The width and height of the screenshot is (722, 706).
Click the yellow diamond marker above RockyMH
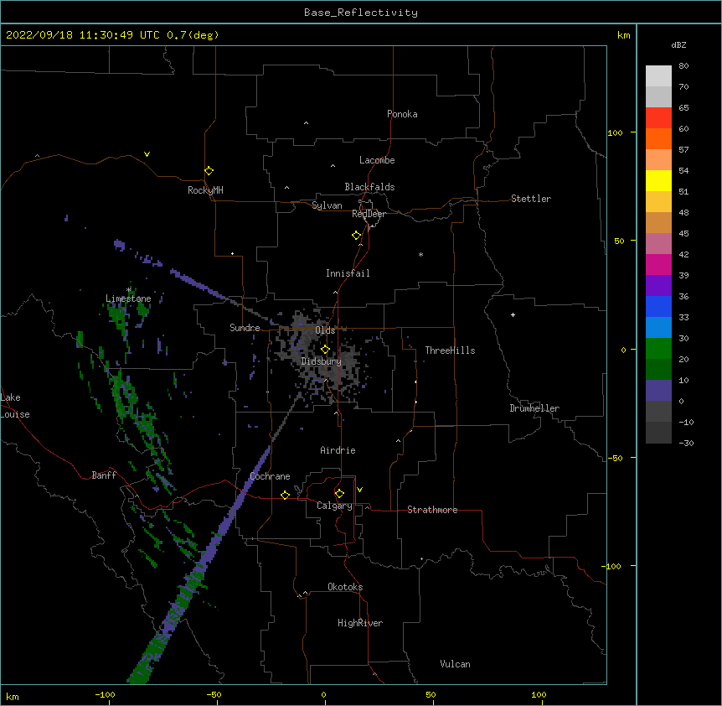tap(209, 170)
